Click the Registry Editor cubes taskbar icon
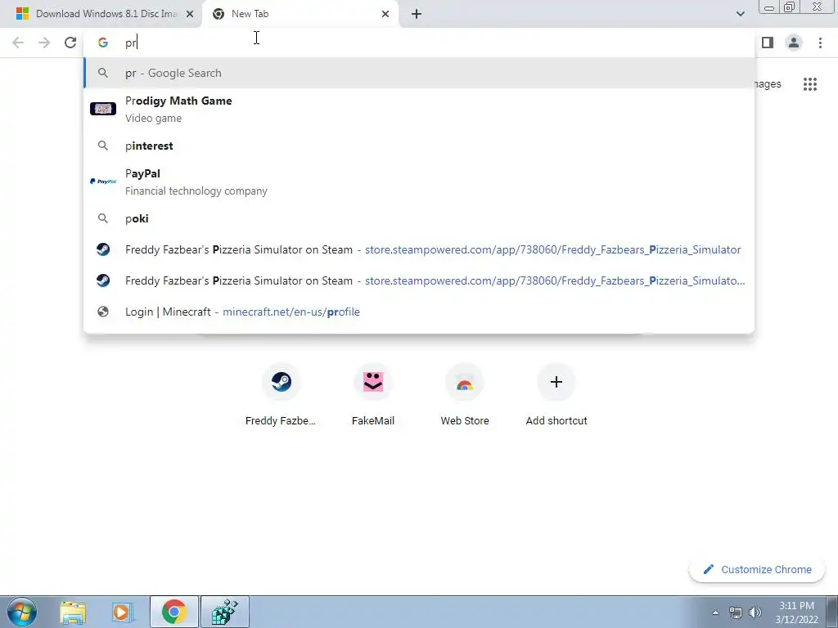This screenshot has height=628, width=838. point(225,612)
